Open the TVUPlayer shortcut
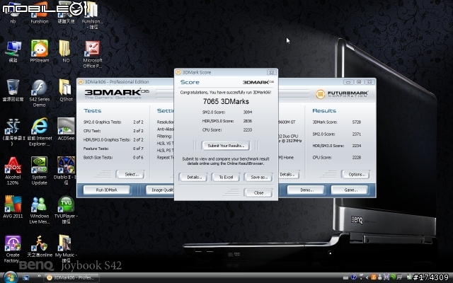This screenshot has height=283, width=453. [x=65, y=204]
